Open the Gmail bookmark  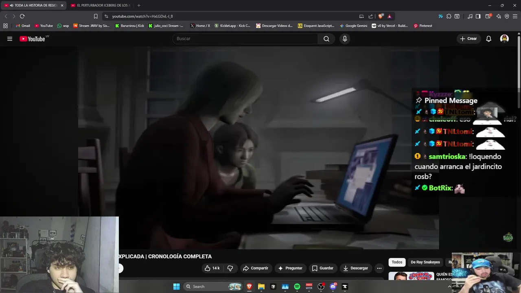click(x=23, y=26)
